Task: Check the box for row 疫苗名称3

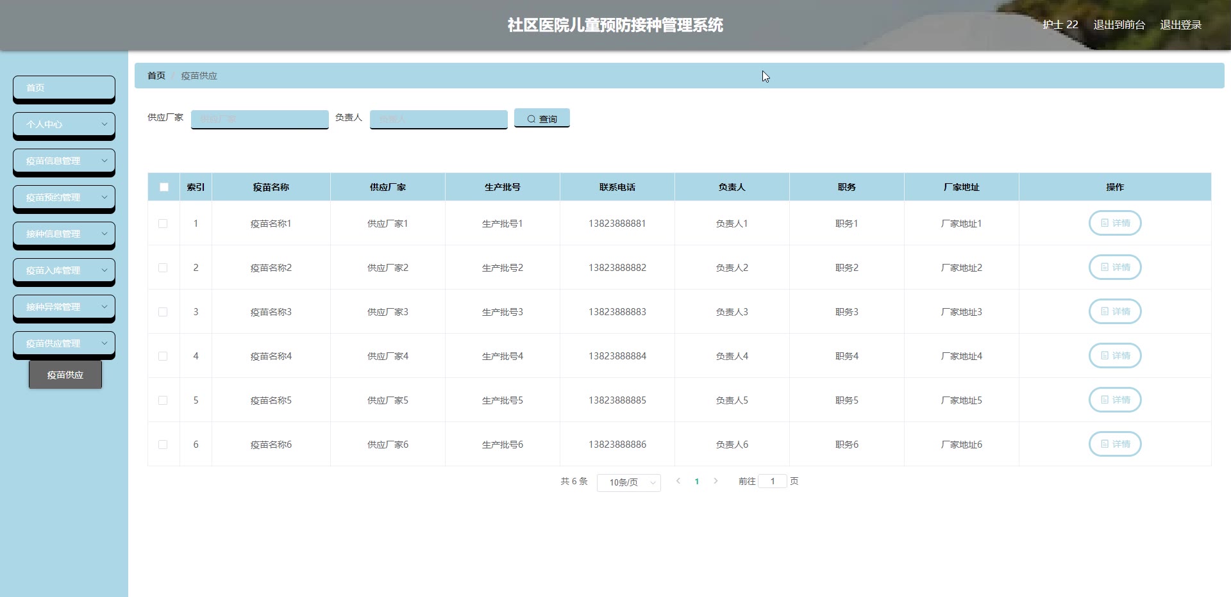Action: tap(163, 312)
